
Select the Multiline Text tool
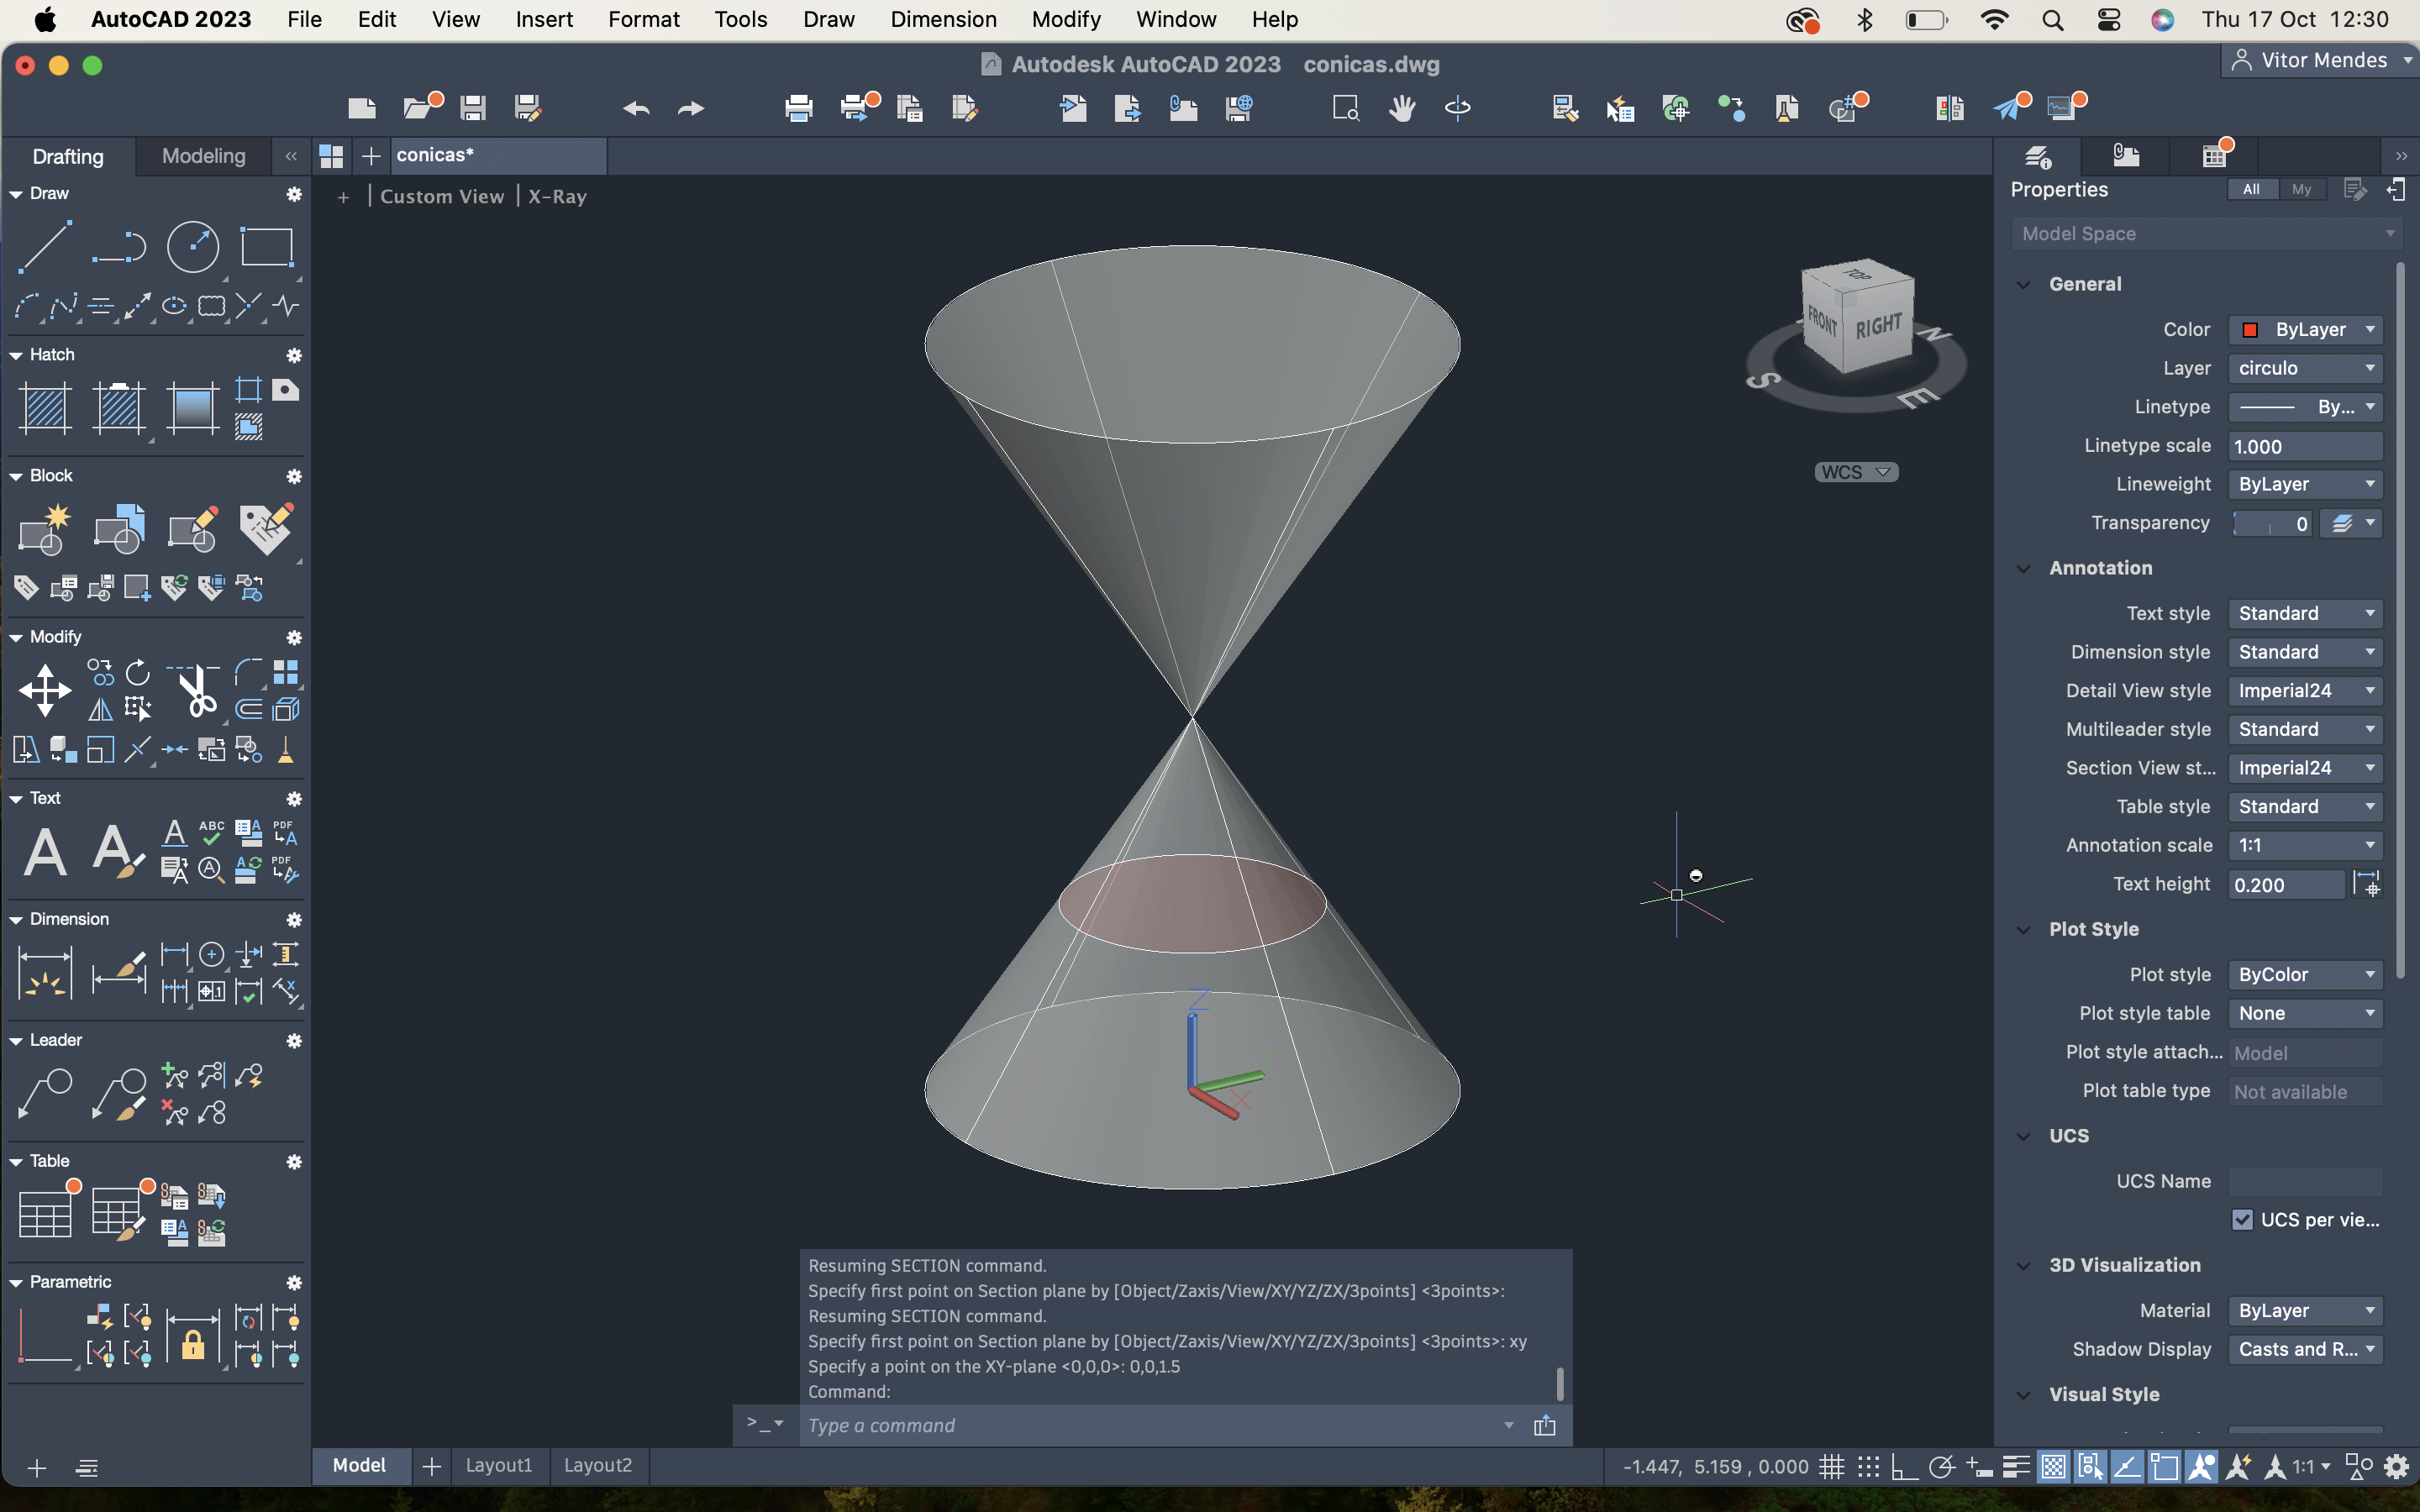tap(45, 852)
